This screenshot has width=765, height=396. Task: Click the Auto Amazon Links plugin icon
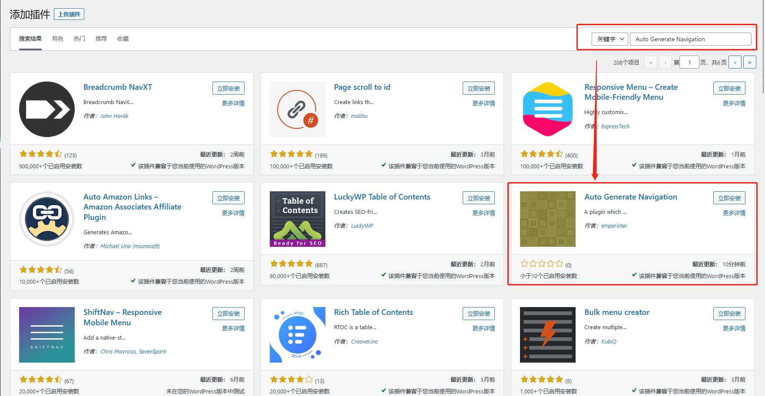click(x=47, y=219)
